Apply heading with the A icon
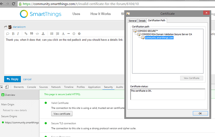Viewport: 215px width, 137px height. coord(63,34)
